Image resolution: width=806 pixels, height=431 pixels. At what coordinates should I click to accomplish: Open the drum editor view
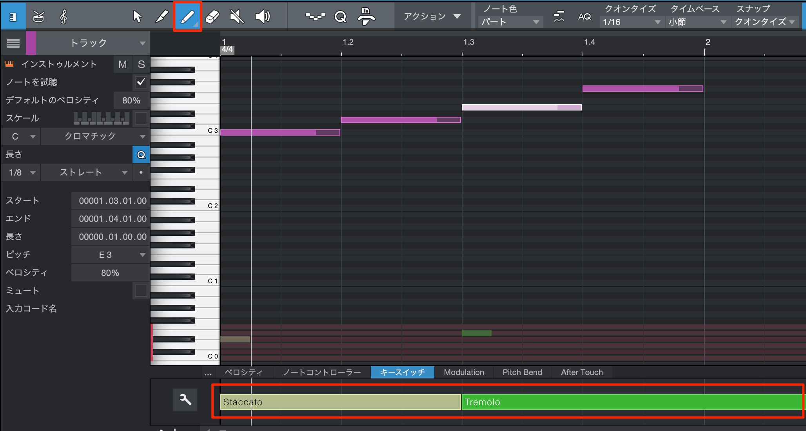tap(38, 16)
